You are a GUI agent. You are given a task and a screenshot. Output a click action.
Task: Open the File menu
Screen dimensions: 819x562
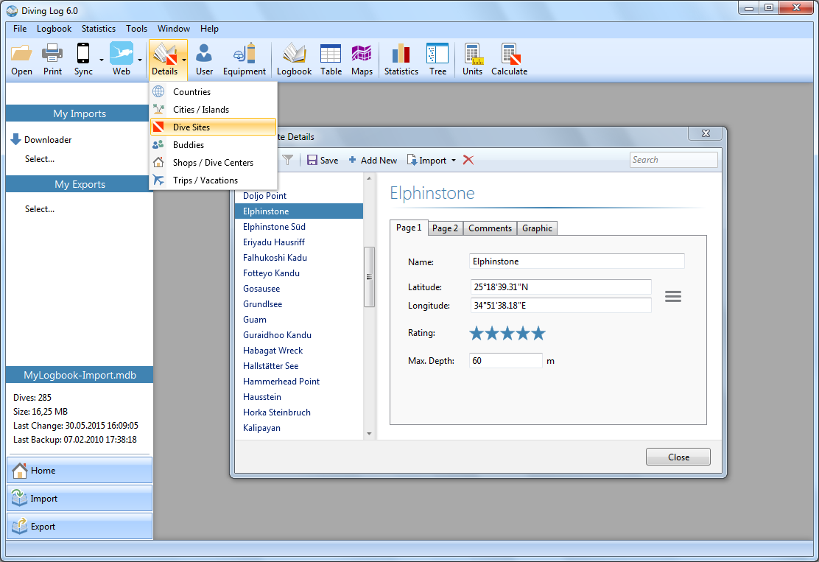(x=20, y=29)
